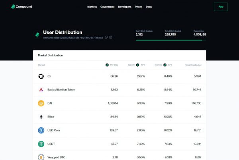239x160 pixels.
Task: Click Basic Attention Token total 30,746
Action: (x=197, y=90)
